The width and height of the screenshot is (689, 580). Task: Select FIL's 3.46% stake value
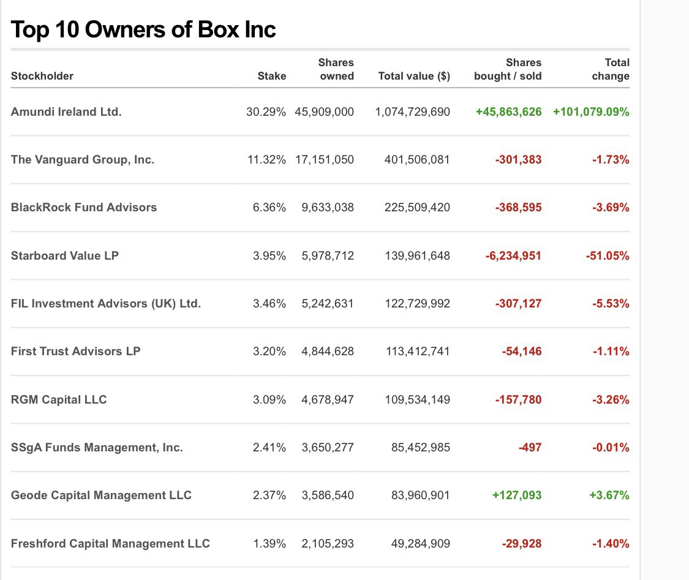pos(269,304)
